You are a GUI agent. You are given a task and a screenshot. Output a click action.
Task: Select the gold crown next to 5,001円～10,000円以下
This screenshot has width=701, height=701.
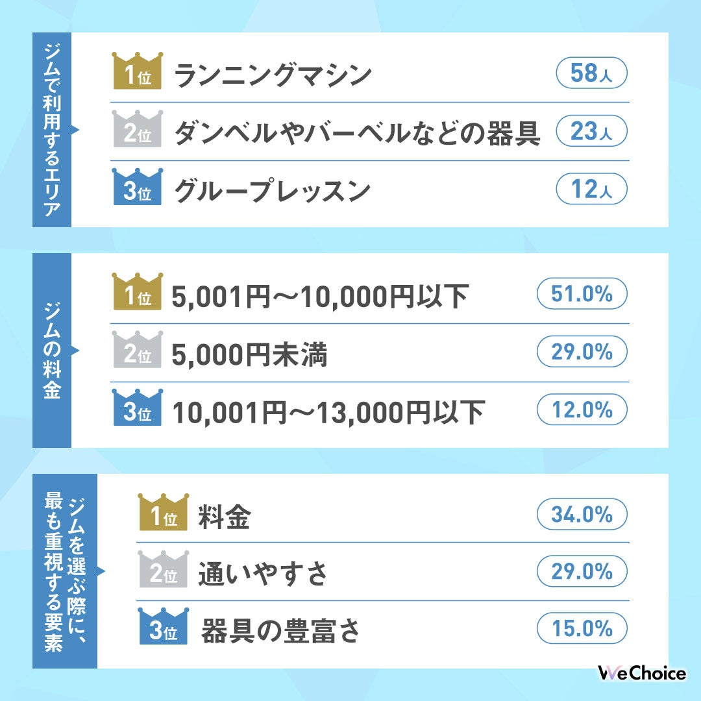click(x=136, y=293)
